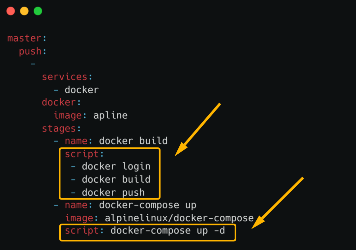Click the lower orange arrow annotation
Image resolution: width=356 pixels, height=250 pixels.
[x=278, y=203]
